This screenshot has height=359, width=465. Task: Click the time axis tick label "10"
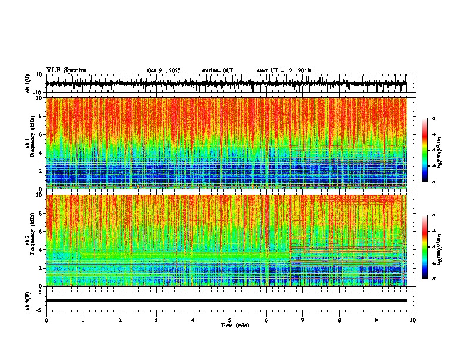pos(413,320)
